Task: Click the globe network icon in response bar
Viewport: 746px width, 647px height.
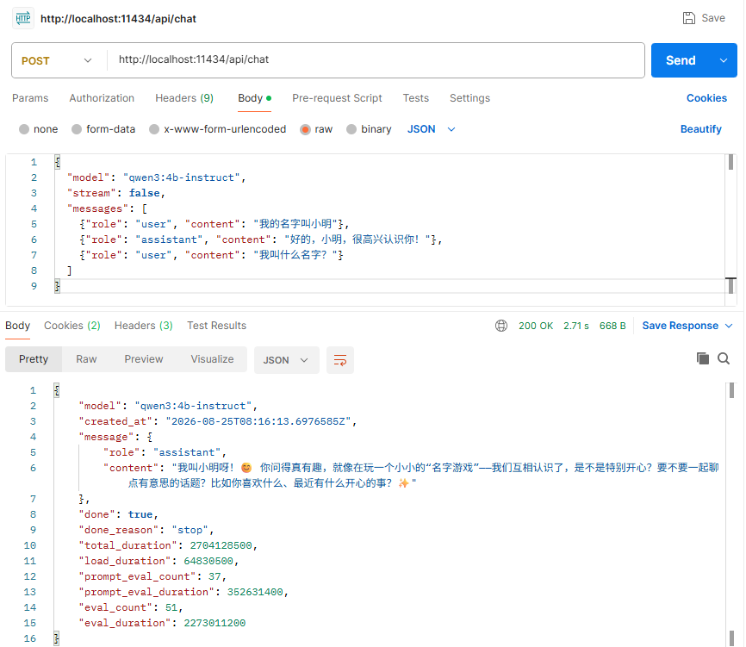Action: pyautogui.click(x=501, y=326)
